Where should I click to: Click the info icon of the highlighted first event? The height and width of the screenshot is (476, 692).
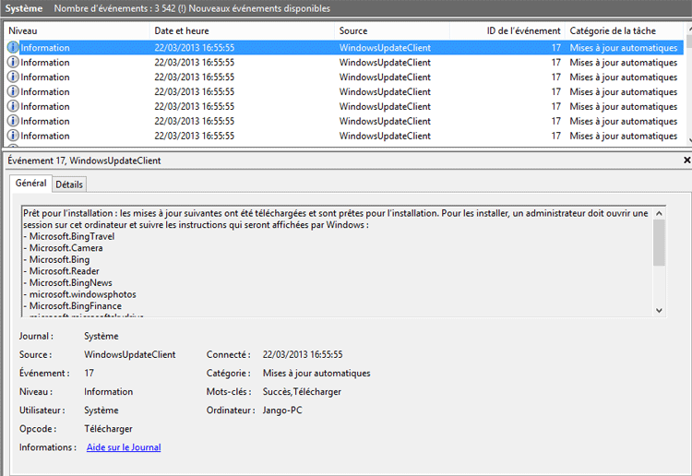pyautogui.click(x=13, y=48)
